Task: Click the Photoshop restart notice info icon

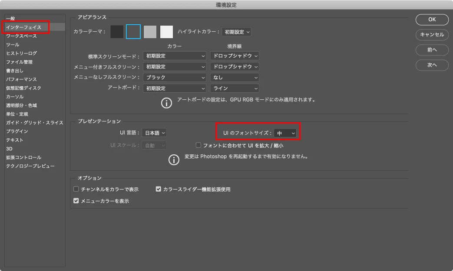Action: pos(174,160)
